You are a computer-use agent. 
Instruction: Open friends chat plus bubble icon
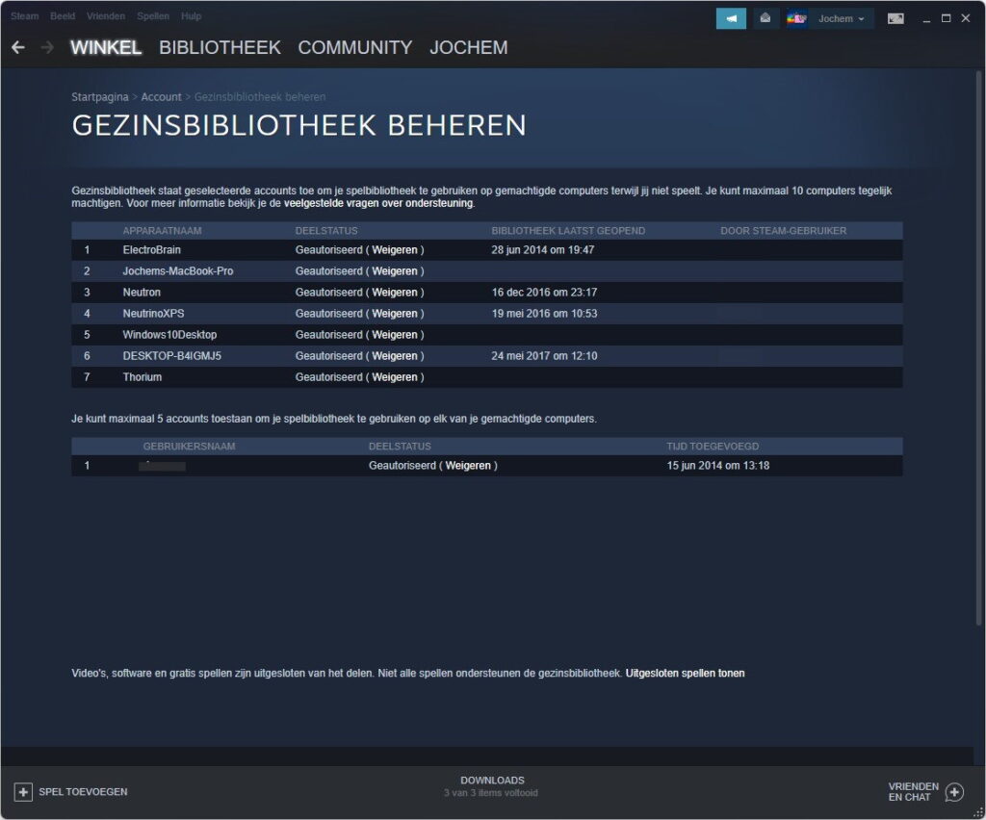[x=954, y=792]
